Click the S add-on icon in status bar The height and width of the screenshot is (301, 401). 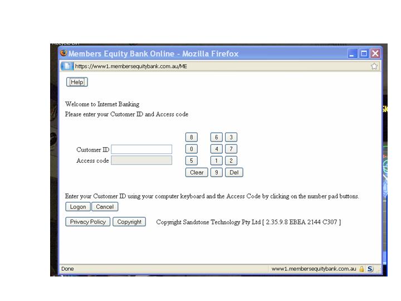370,269
